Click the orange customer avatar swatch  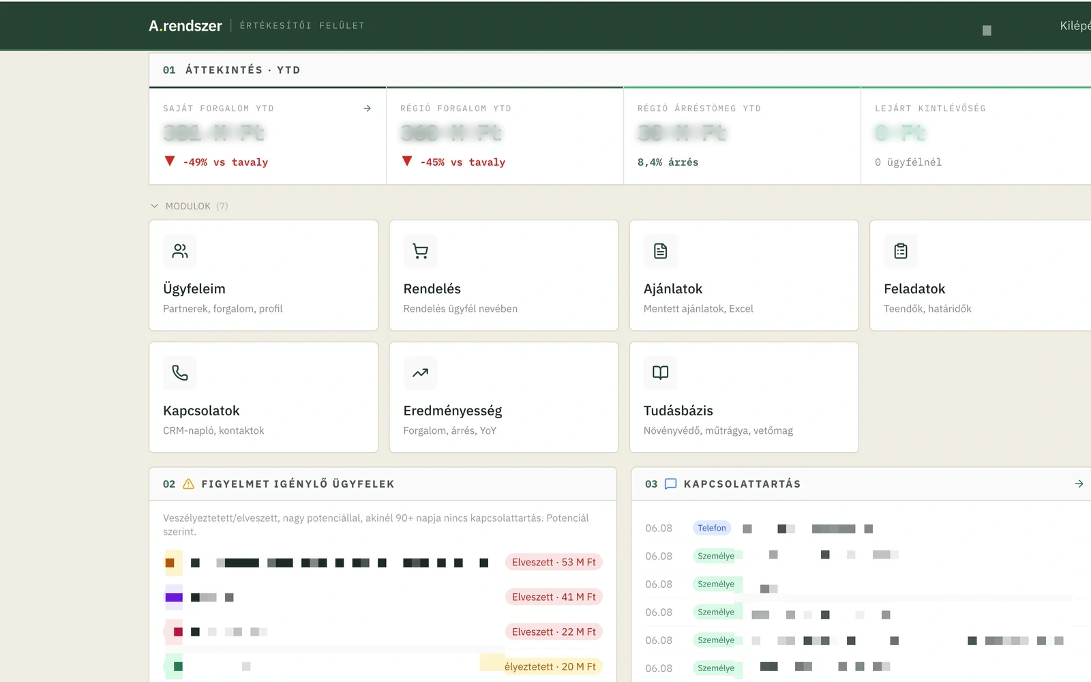[x=173, y=563]
